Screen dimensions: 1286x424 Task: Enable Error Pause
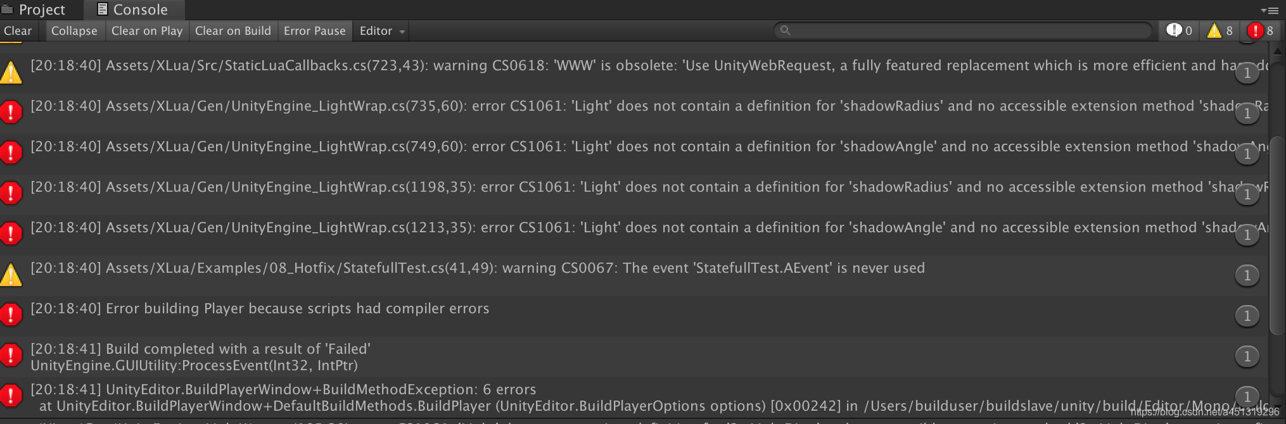click(x=315, y=30)
